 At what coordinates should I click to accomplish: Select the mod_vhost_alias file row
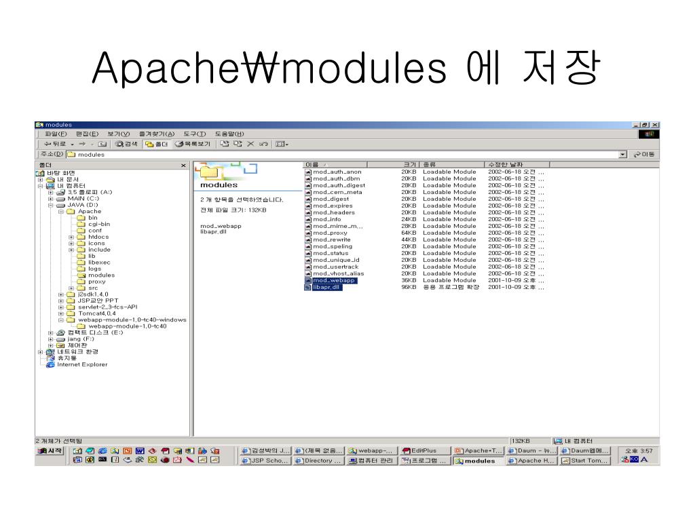point(425,274)
